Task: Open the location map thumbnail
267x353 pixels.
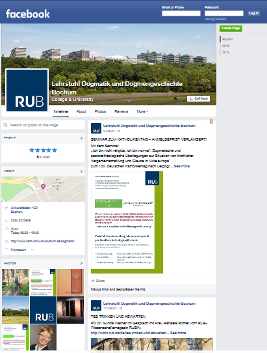Action: (43, 189)
